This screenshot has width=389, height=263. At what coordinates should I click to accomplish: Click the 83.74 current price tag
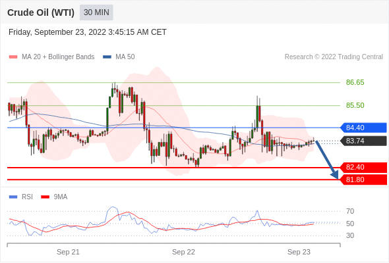(363, 141)
